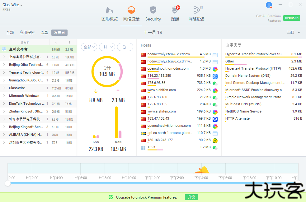The image size is (306, 202).
Task: Open the 全部 filter dropdown above the donut chart
Action: 89,47
